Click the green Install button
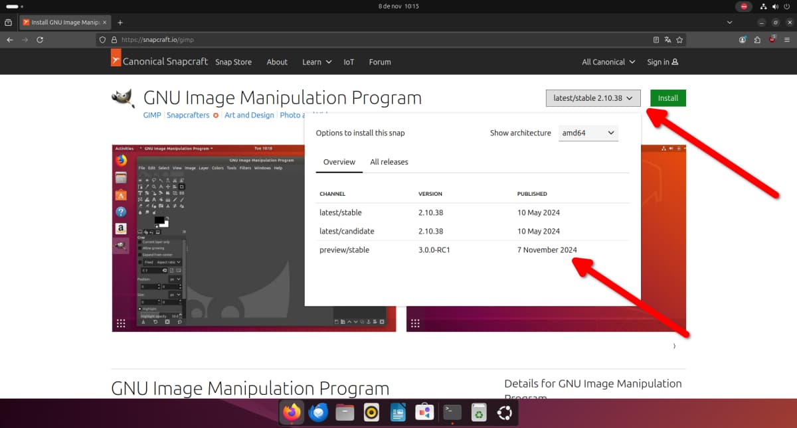This screenshot has height=428, width=797. (668, 98)
